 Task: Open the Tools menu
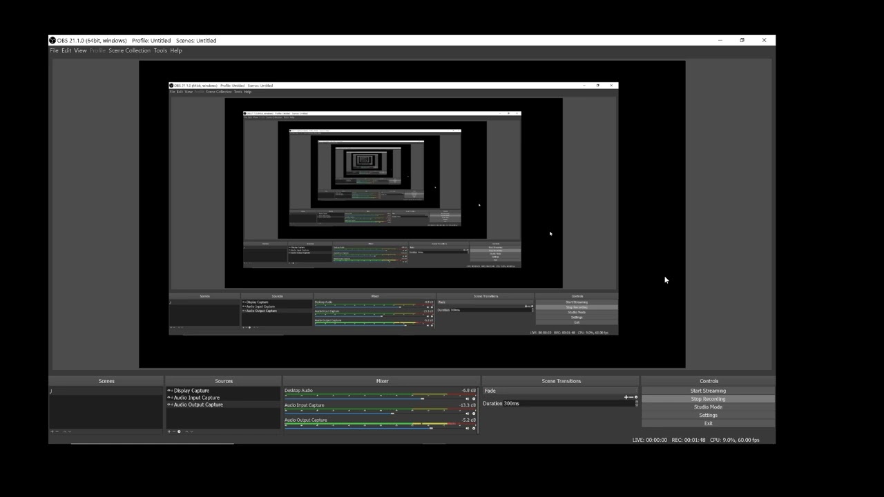[160, 50]
